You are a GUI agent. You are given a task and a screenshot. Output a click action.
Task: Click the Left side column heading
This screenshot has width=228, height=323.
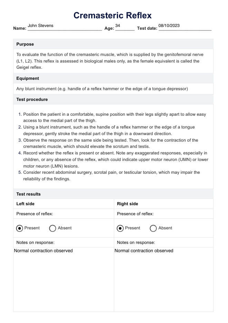tap(26, 204)
